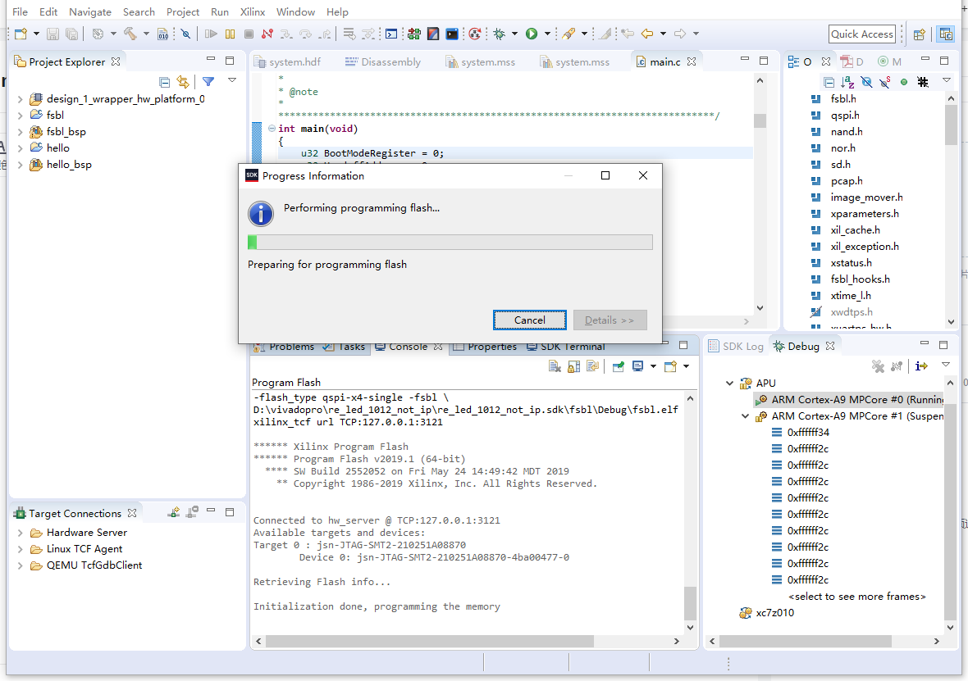Click the Clear Console icon
Image resolution: width=968 pixels, height=681 pixels.
(x=555, y=366)
